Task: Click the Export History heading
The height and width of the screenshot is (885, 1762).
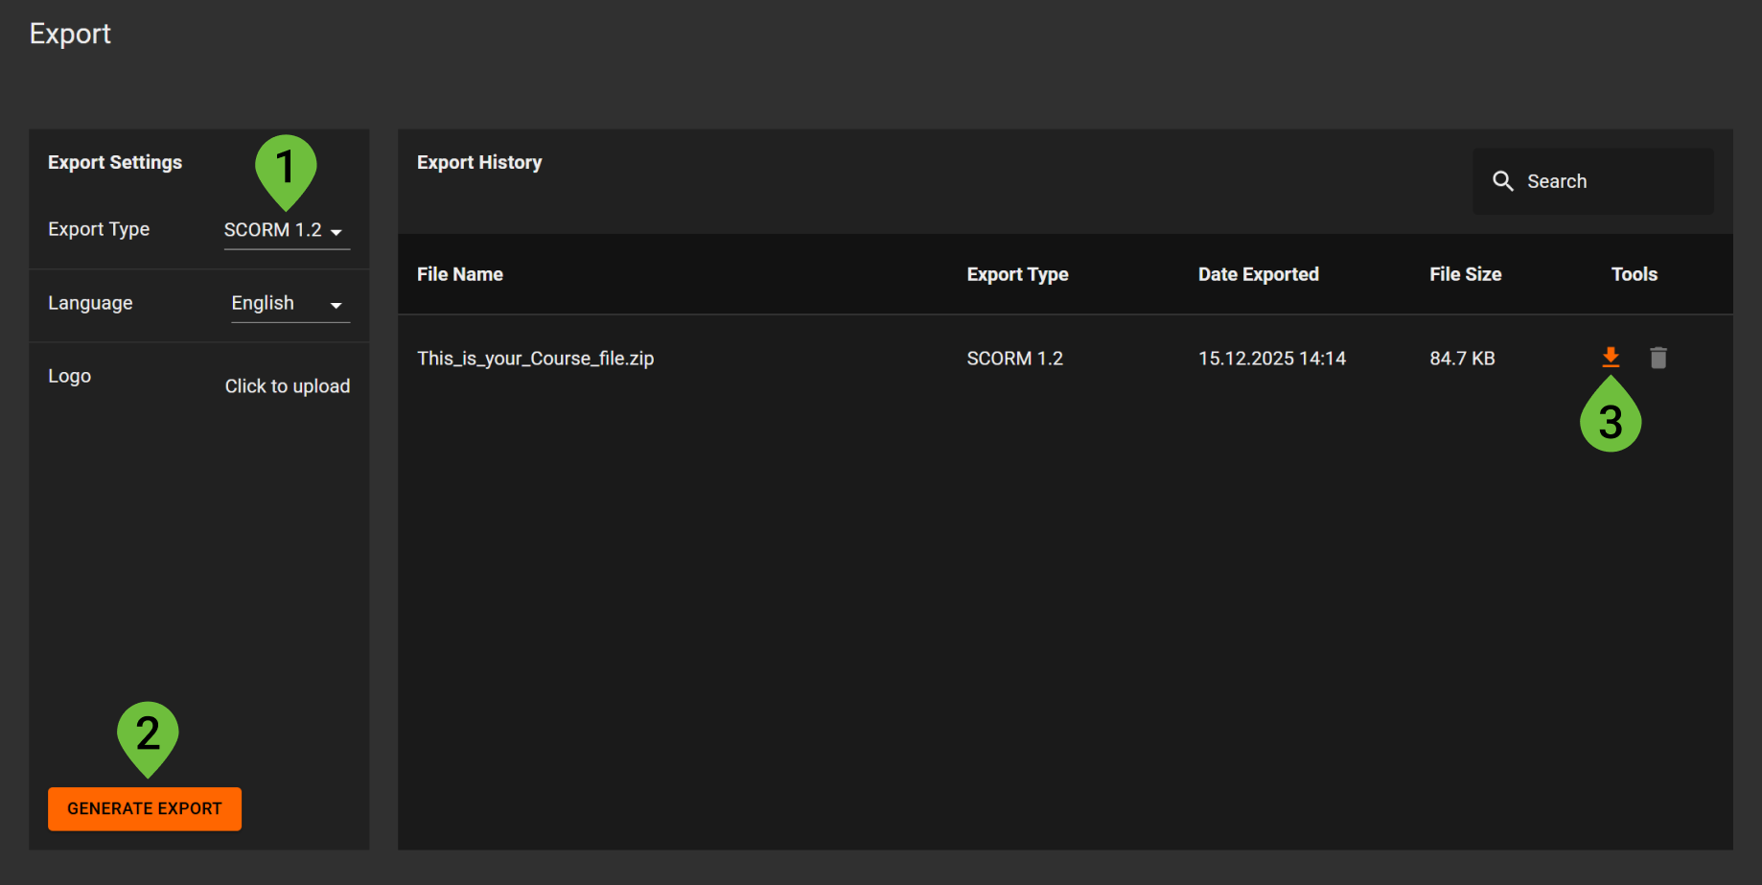Action: tap(479, 162)
